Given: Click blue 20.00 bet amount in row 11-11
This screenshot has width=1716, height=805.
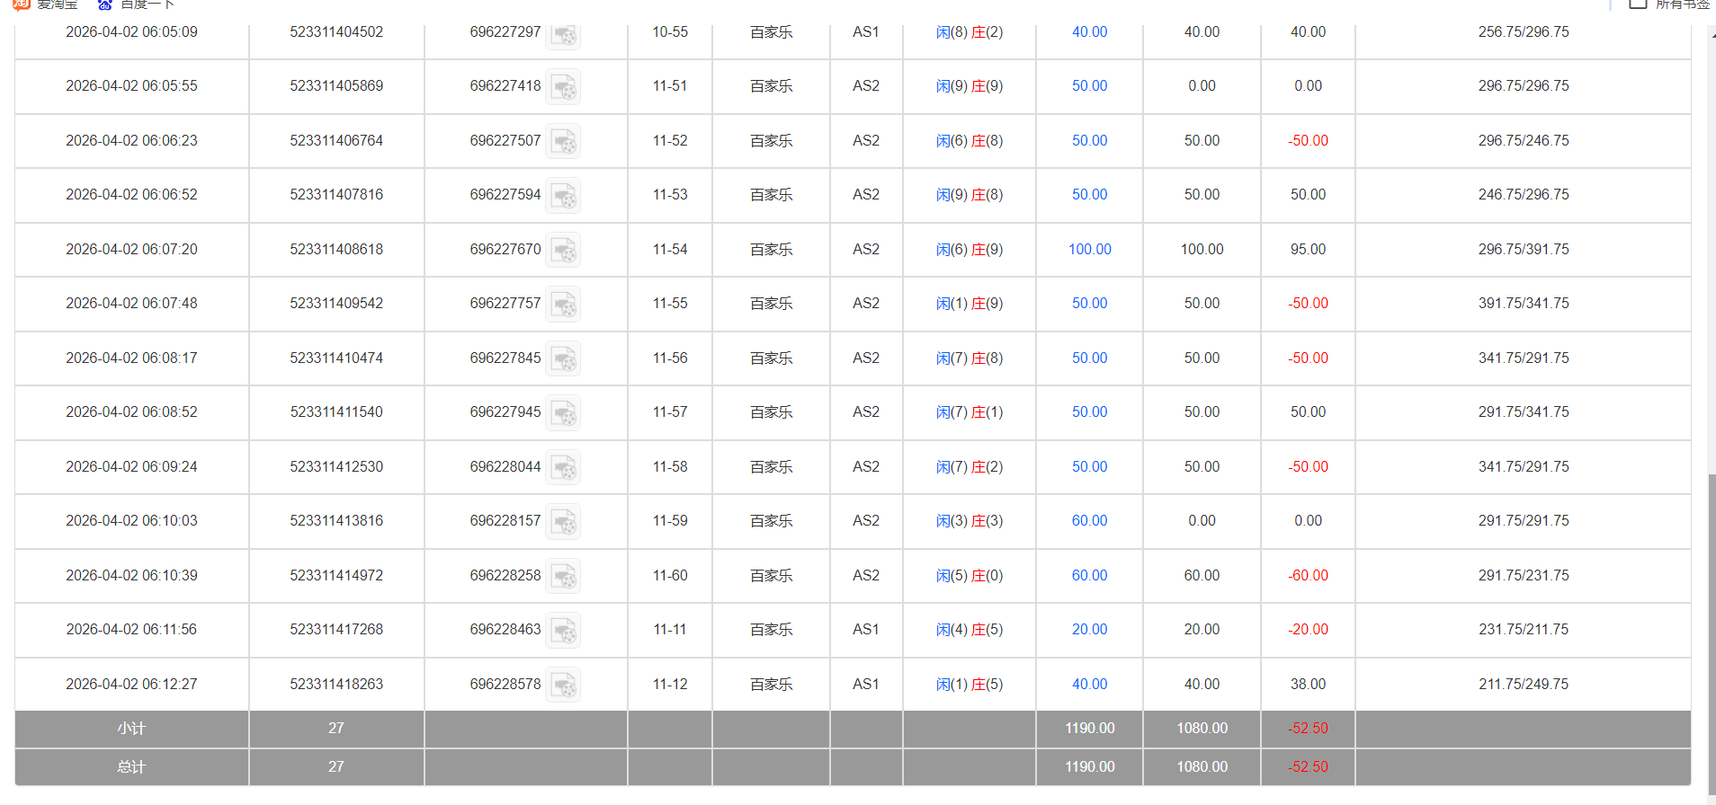Looking at the screenshot, I should point(1089,630).
